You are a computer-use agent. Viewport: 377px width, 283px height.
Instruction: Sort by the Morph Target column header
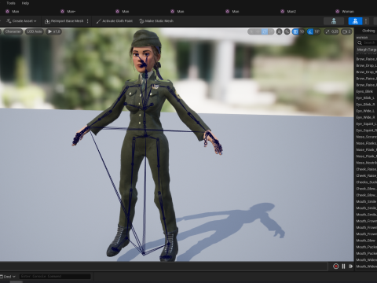point(366,50)
